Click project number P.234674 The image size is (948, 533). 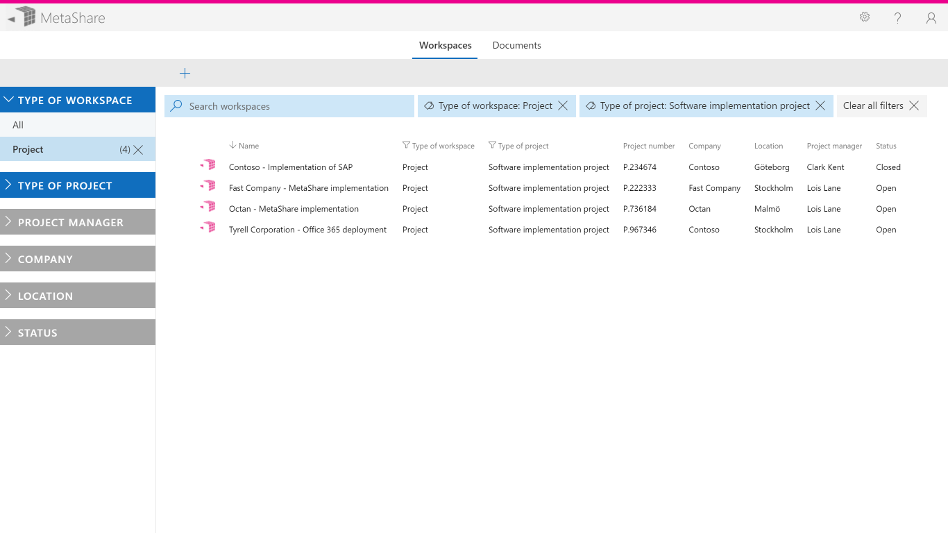(640, 167)
